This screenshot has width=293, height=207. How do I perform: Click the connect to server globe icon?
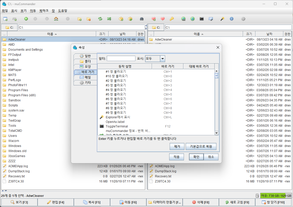pyautogui.click(x=183, y=19)
